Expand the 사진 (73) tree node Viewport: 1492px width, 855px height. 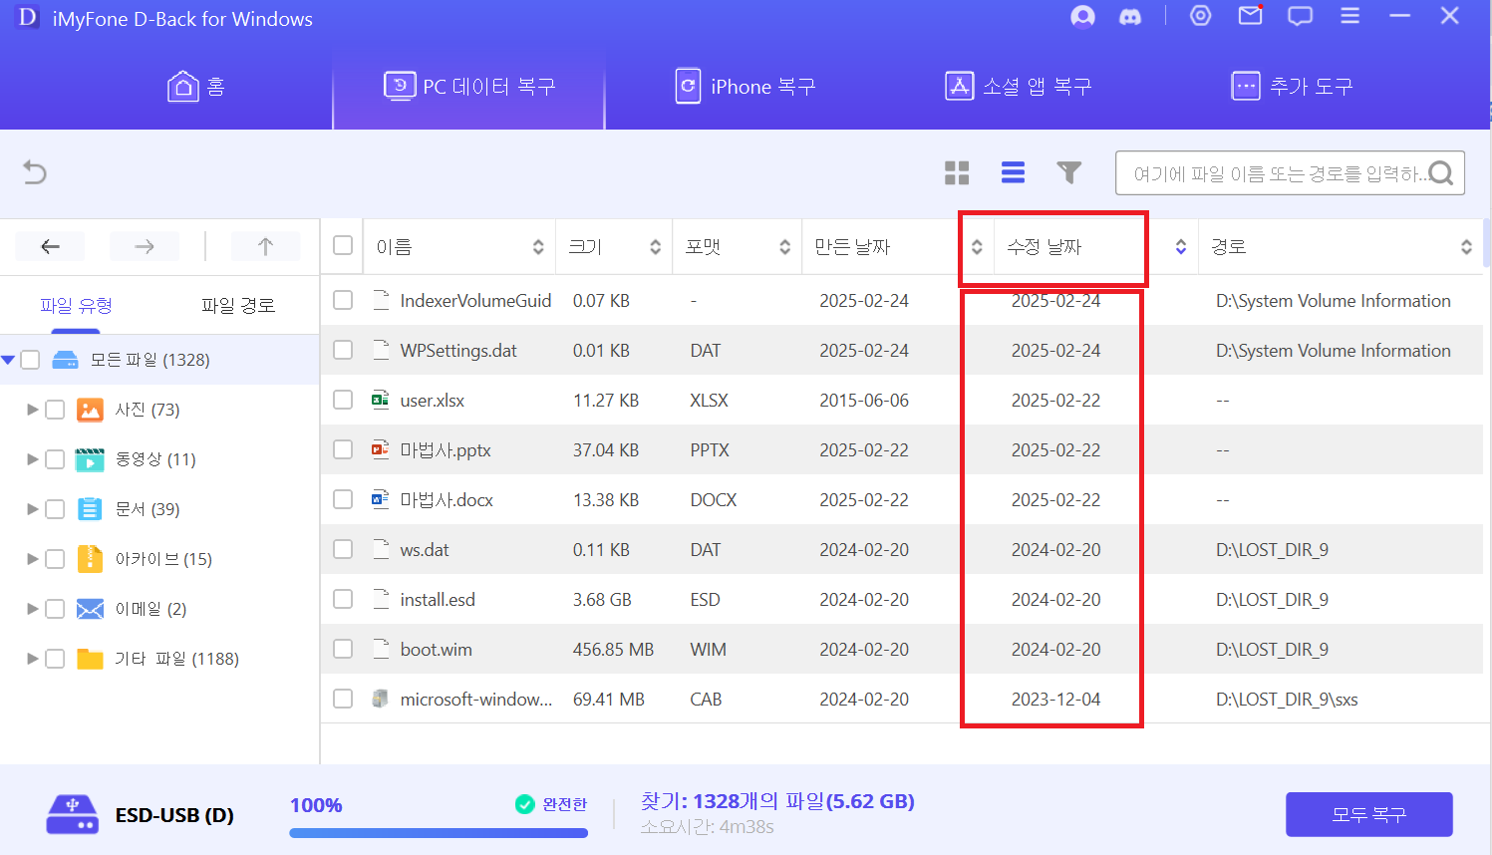point(32,410)
